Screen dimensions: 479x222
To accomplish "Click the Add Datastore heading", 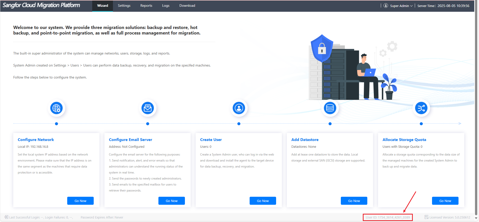I will point(305,139).
